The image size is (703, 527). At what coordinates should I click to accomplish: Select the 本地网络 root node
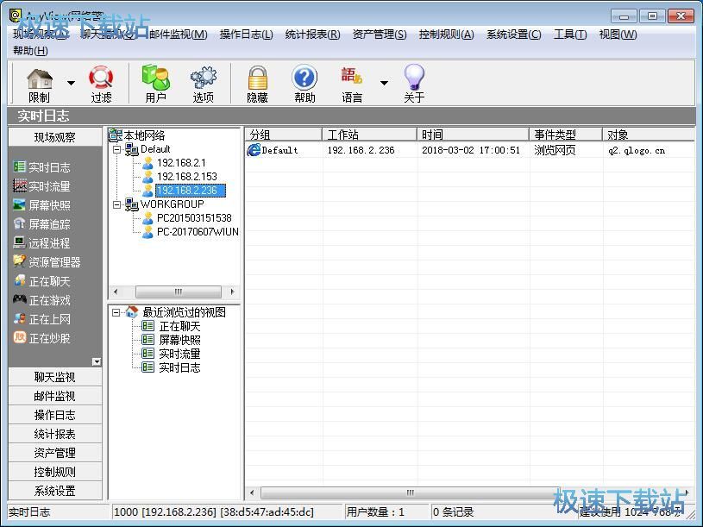[144, 135]
